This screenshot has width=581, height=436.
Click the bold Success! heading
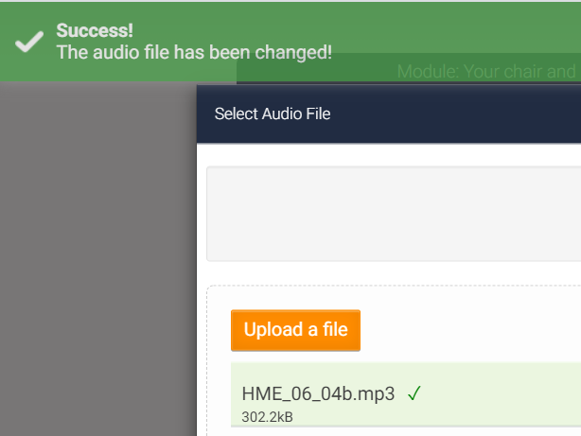(x=95, y=31)
